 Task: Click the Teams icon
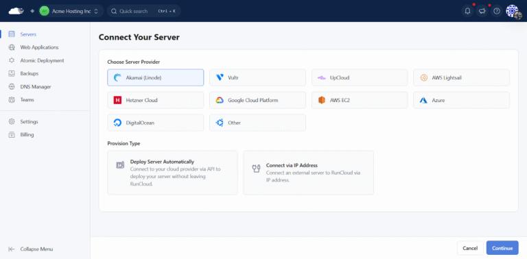pos(12,99)
